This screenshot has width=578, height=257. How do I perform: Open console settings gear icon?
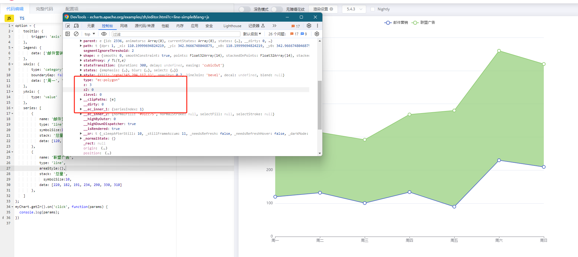(x=317, y=34)
